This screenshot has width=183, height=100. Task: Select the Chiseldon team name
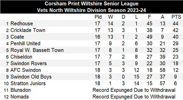(21, 57)
